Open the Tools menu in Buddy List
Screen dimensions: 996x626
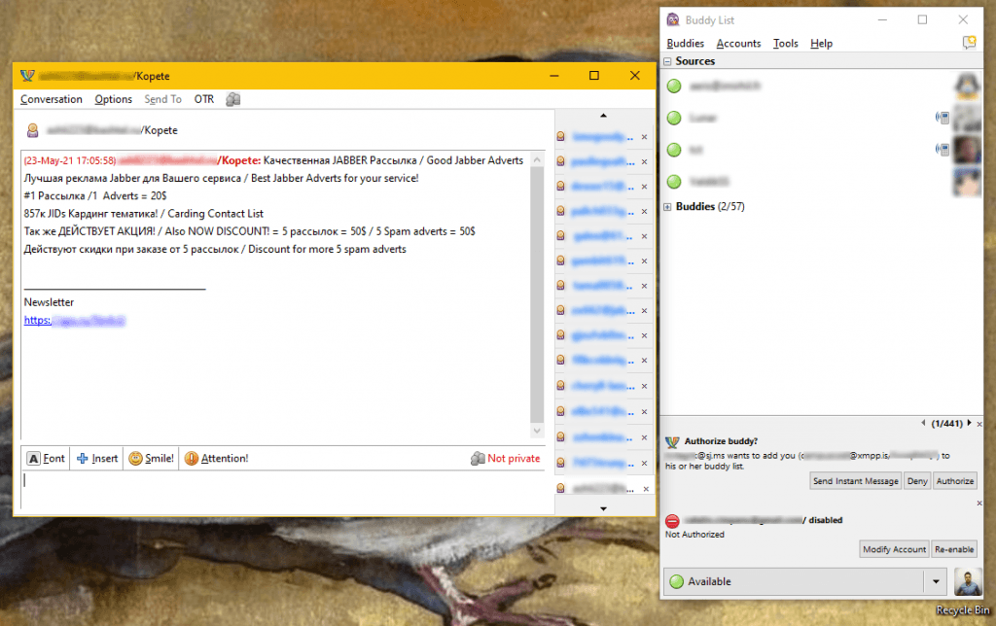point(785,43)
